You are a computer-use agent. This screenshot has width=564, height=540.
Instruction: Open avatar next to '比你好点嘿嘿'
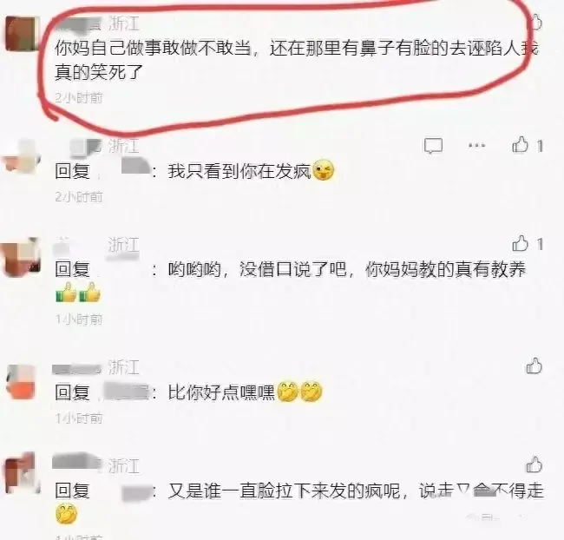[x=22, y=382]
